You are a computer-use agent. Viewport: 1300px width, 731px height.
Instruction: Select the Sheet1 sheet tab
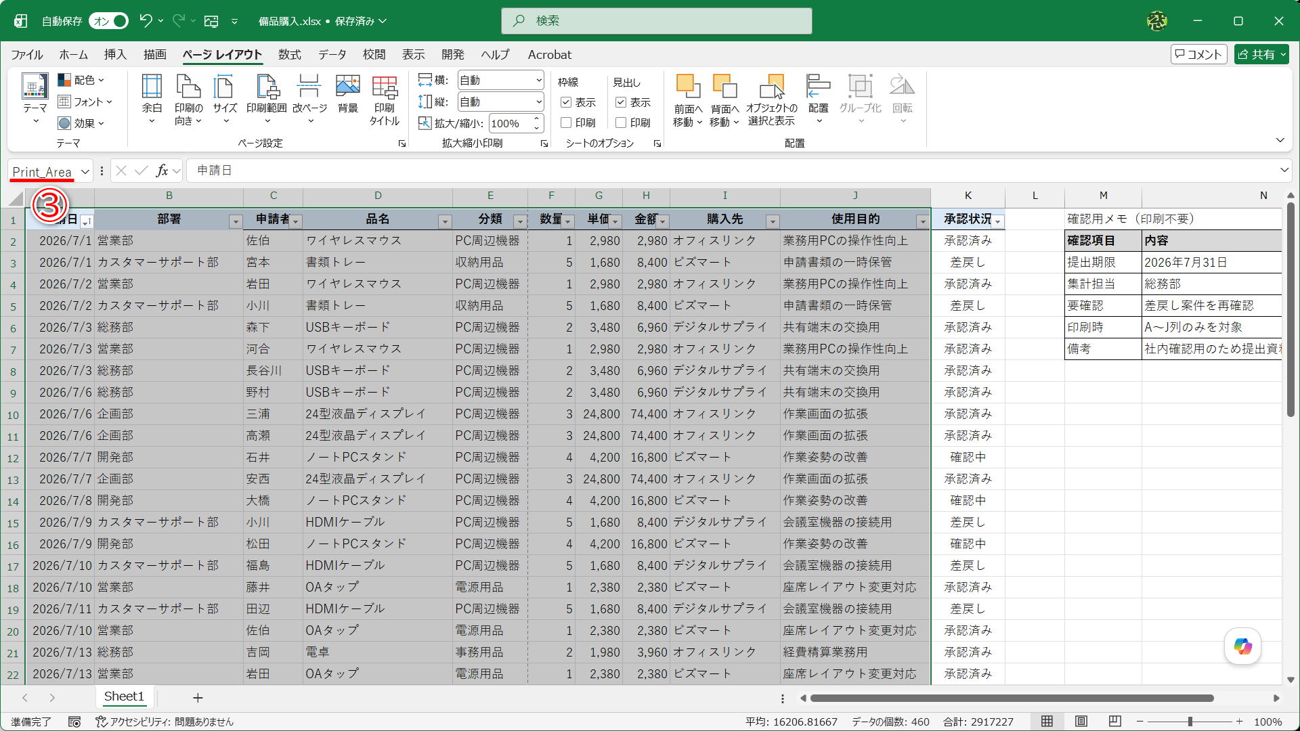[124, 696]
